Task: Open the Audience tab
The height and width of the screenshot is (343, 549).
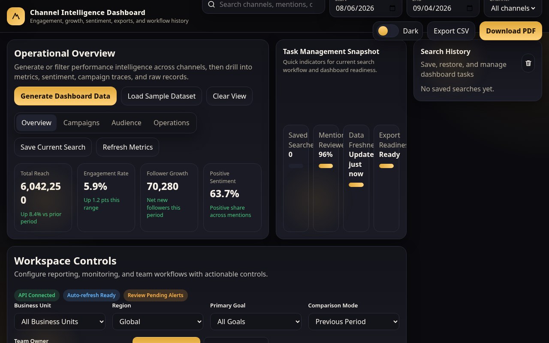Action: pyautogui.click(x=127, y=123)
